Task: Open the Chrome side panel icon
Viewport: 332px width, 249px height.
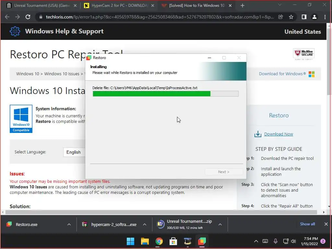Action: (304, 17)
